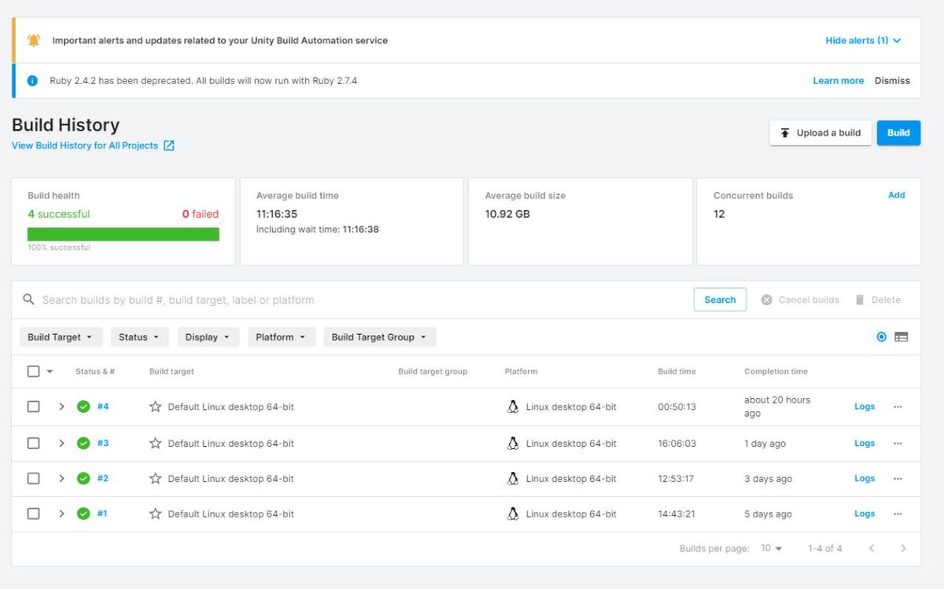
Task: Open Logs for build #1
Action: [x=865, y=514]
